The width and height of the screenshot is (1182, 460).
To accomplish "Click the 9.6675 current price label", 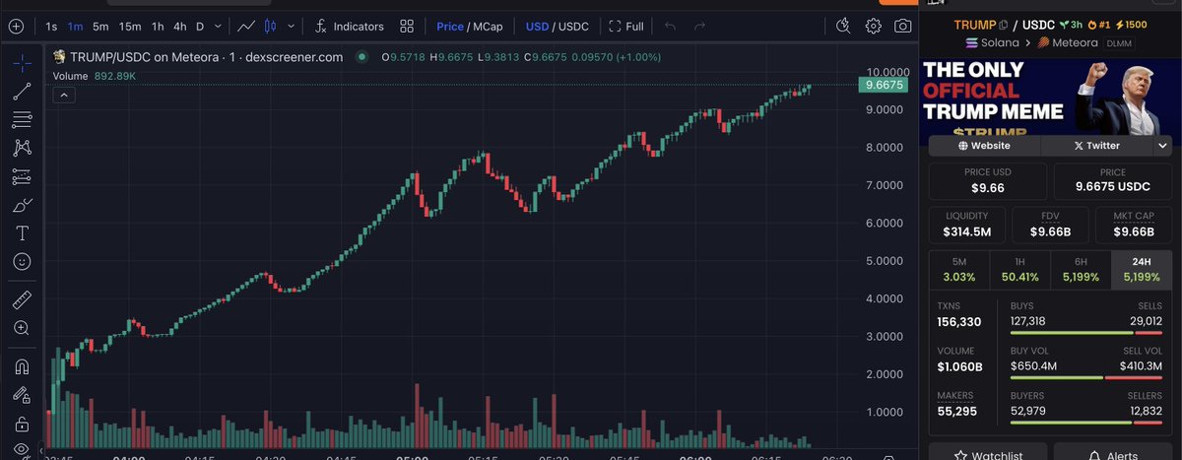I will pos(884,86).
